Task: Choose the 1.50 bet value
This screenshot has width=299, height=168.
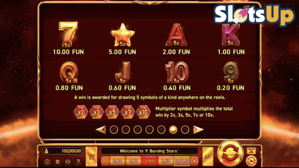Action: pyautogui.click(x=166, y=161)
